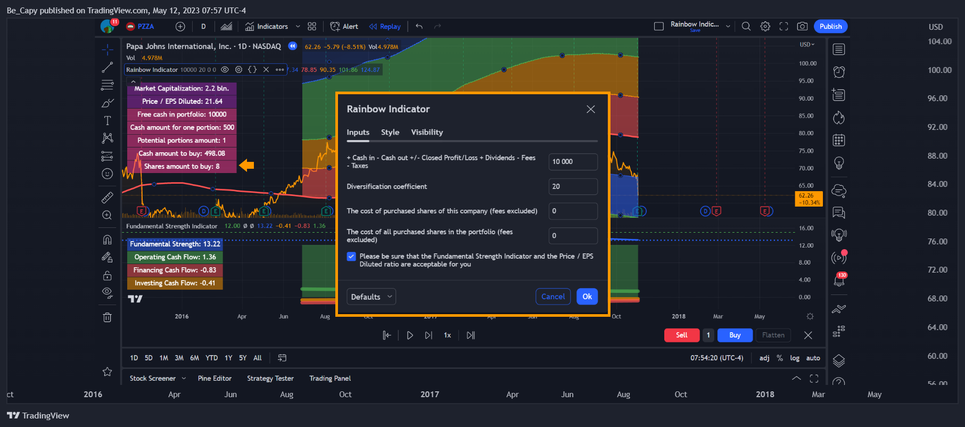Screen dimensions: 965x427
Task: Switch to the Visibility tab
Action: coord(427,133)
